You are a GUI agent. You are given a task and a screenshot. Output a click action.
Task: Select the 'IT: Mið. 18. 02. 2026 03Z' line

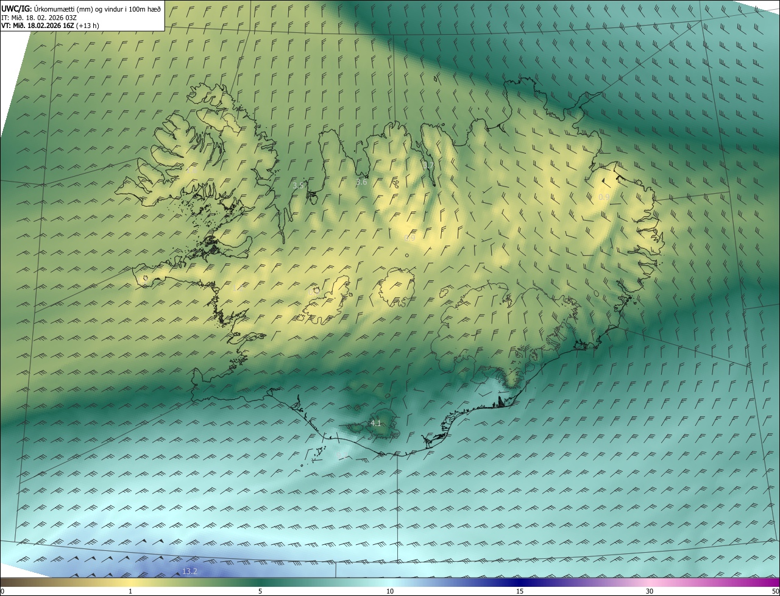tap(39, 17)
